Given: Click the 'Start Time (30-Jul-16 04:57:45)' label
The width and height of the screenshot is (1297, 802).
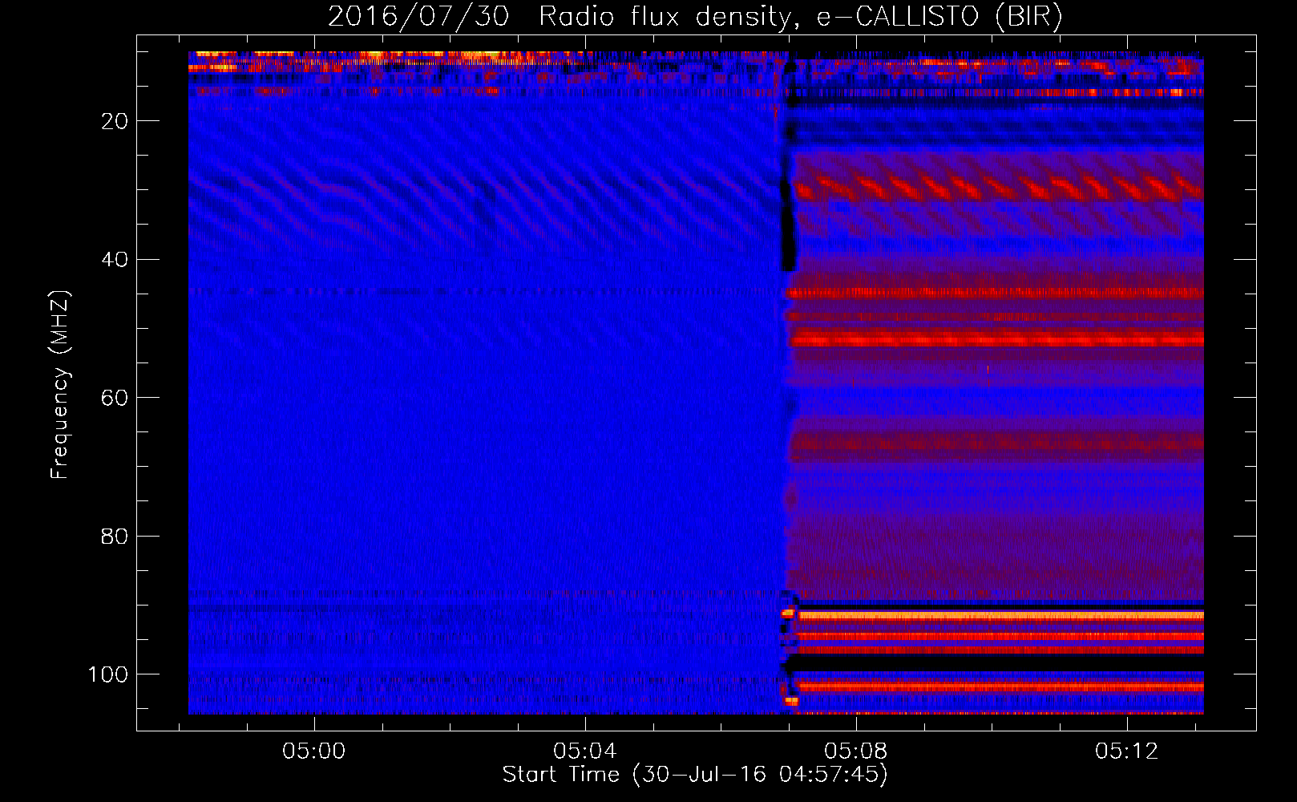Looking at the screenshot, I should [695, 775].
